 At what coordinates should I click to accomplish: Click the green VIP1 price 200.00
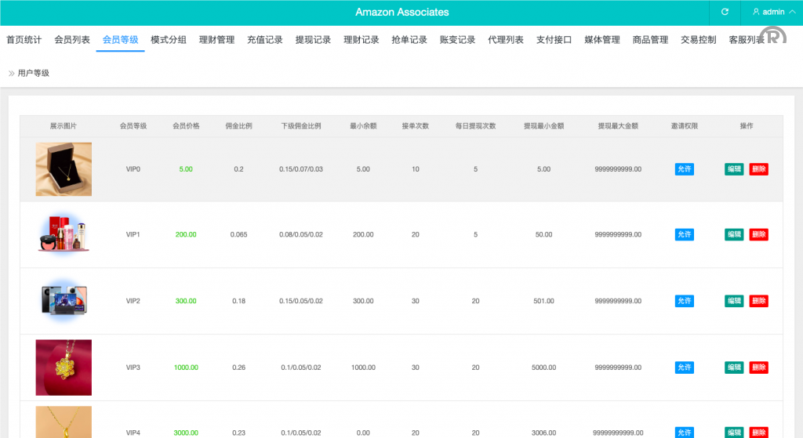(186, 234)
